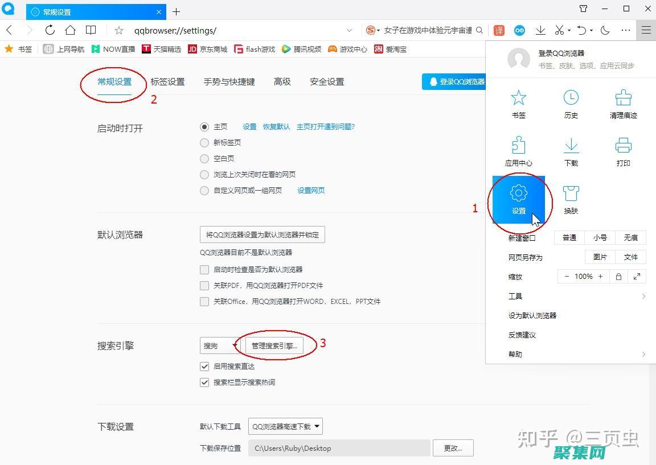Select the 空白页 radio button

pos(204,158)
